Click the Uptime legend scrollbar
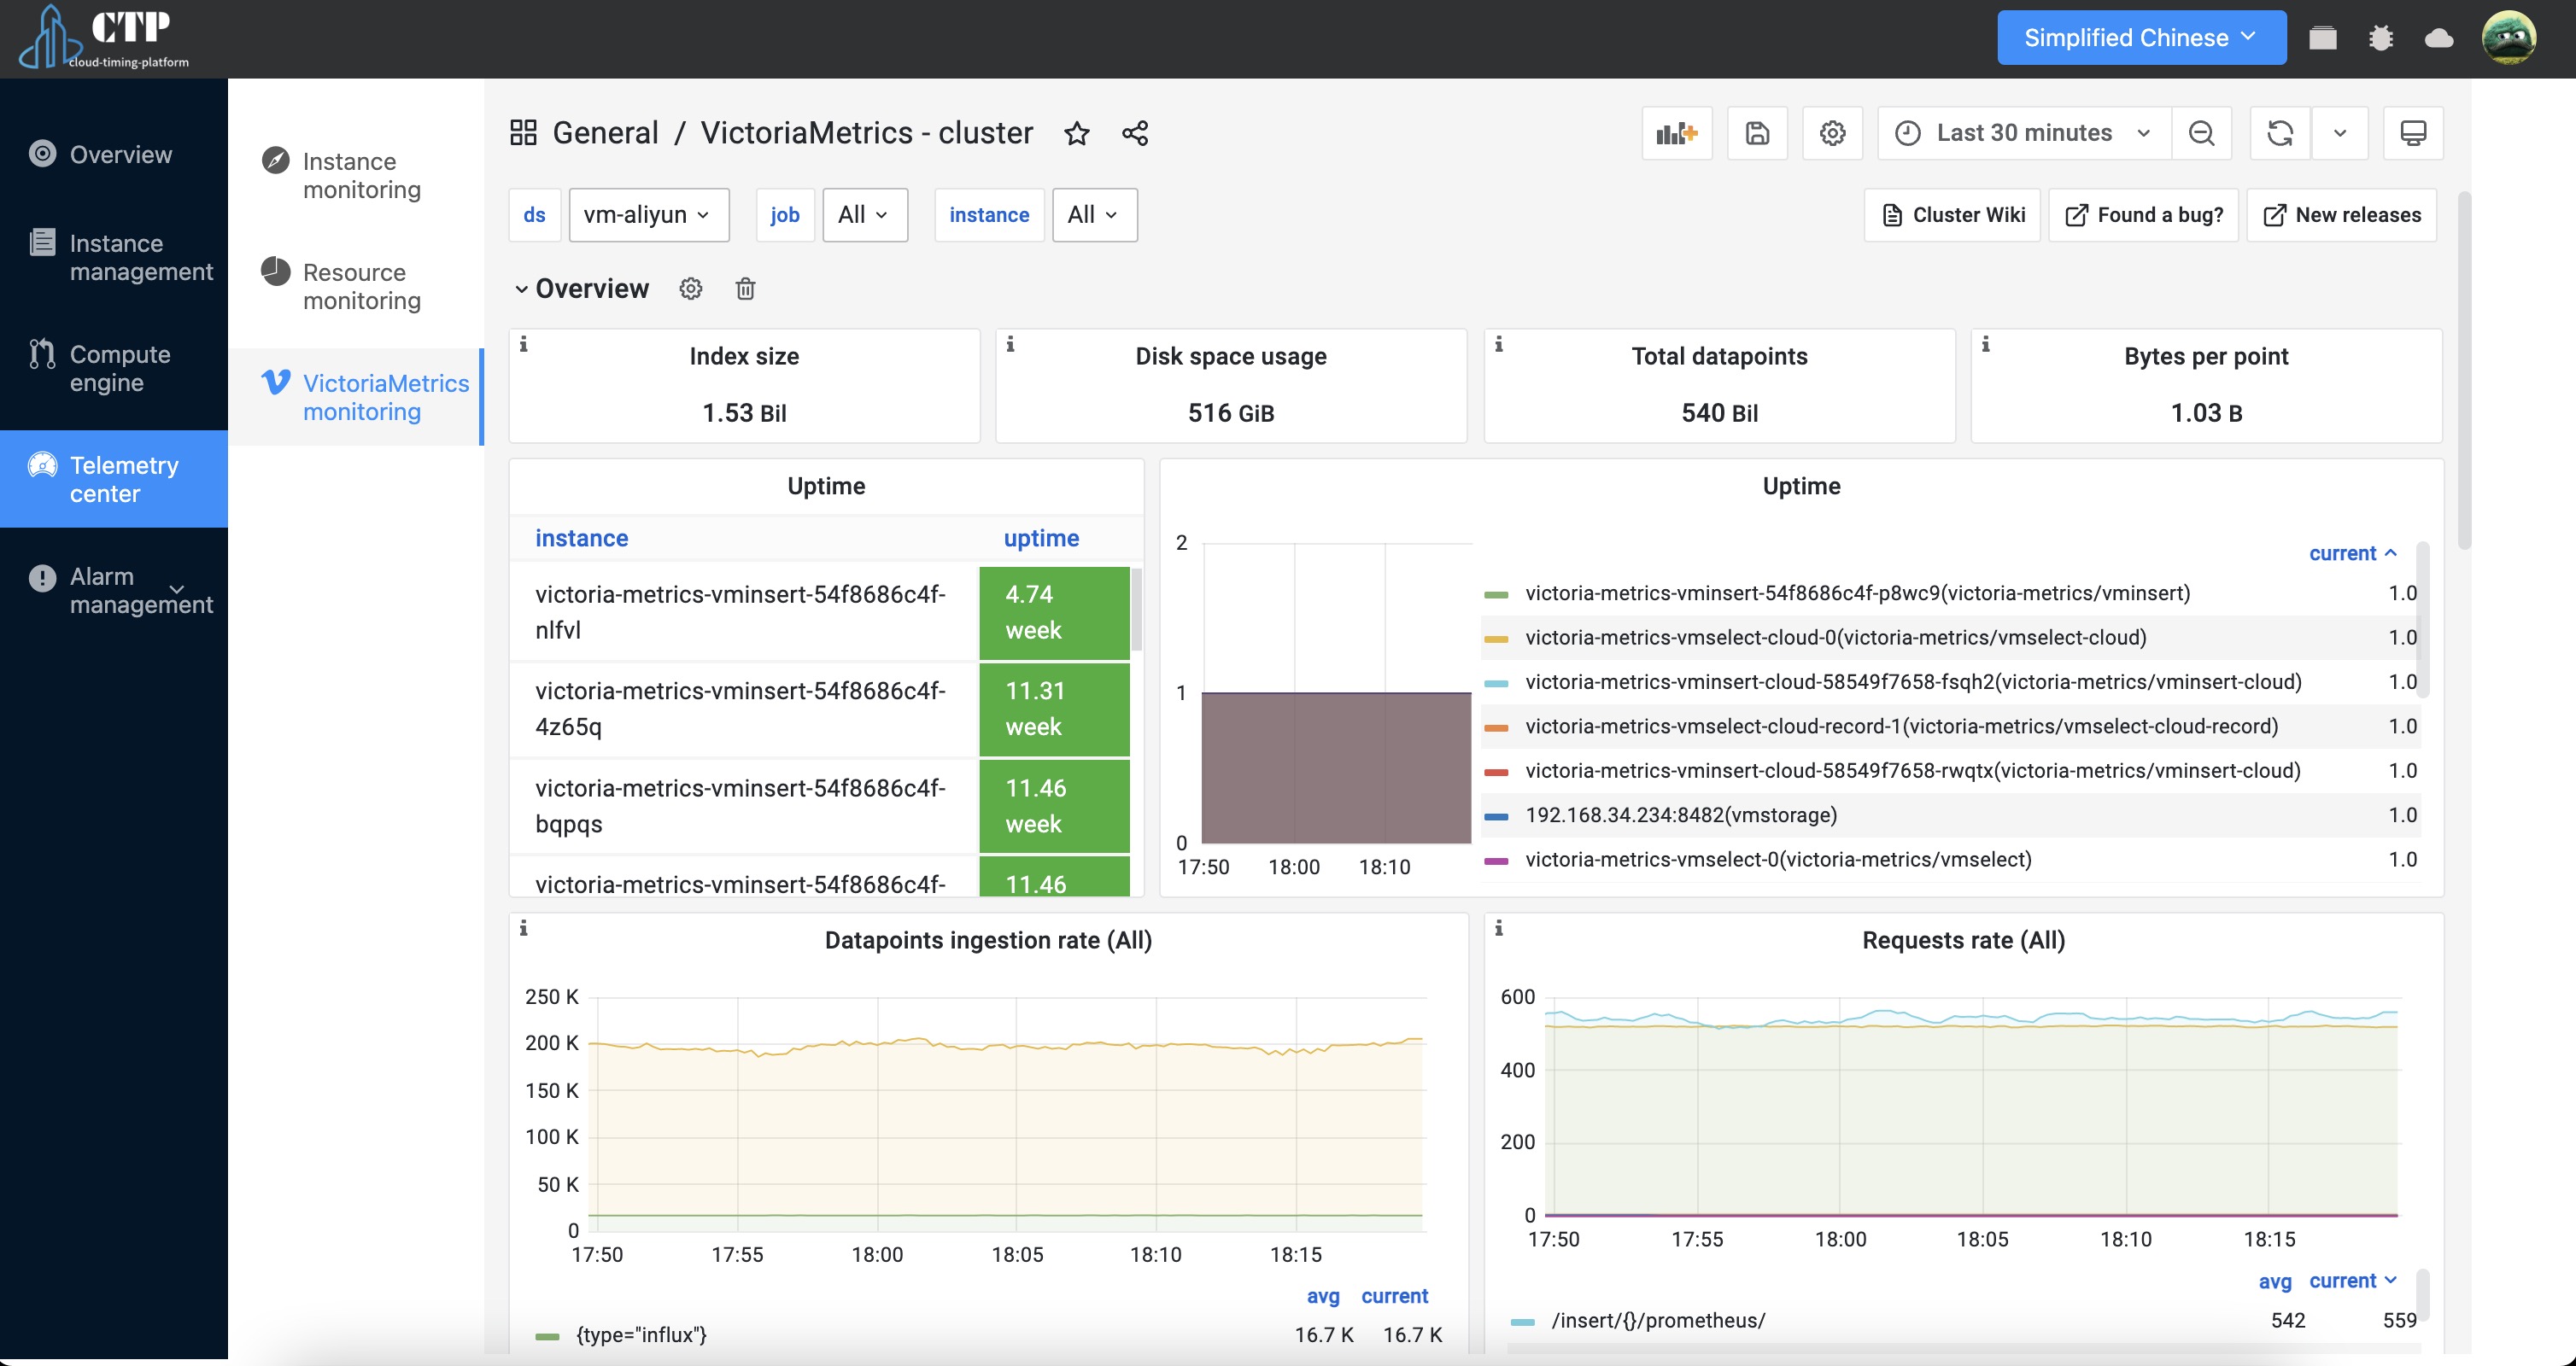The image size is (2576, 1366). point(2423,620)
